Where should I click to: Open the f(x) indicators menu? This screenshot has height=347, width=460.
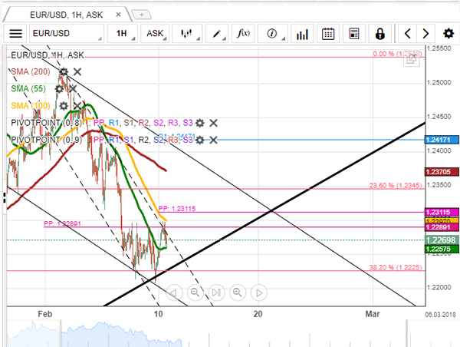point(243,34)
